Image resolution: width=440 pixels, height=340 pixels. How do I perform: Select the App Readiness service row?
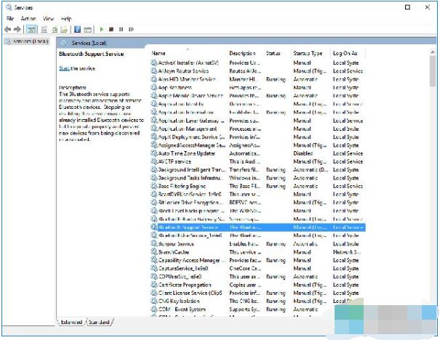(258, 87)
